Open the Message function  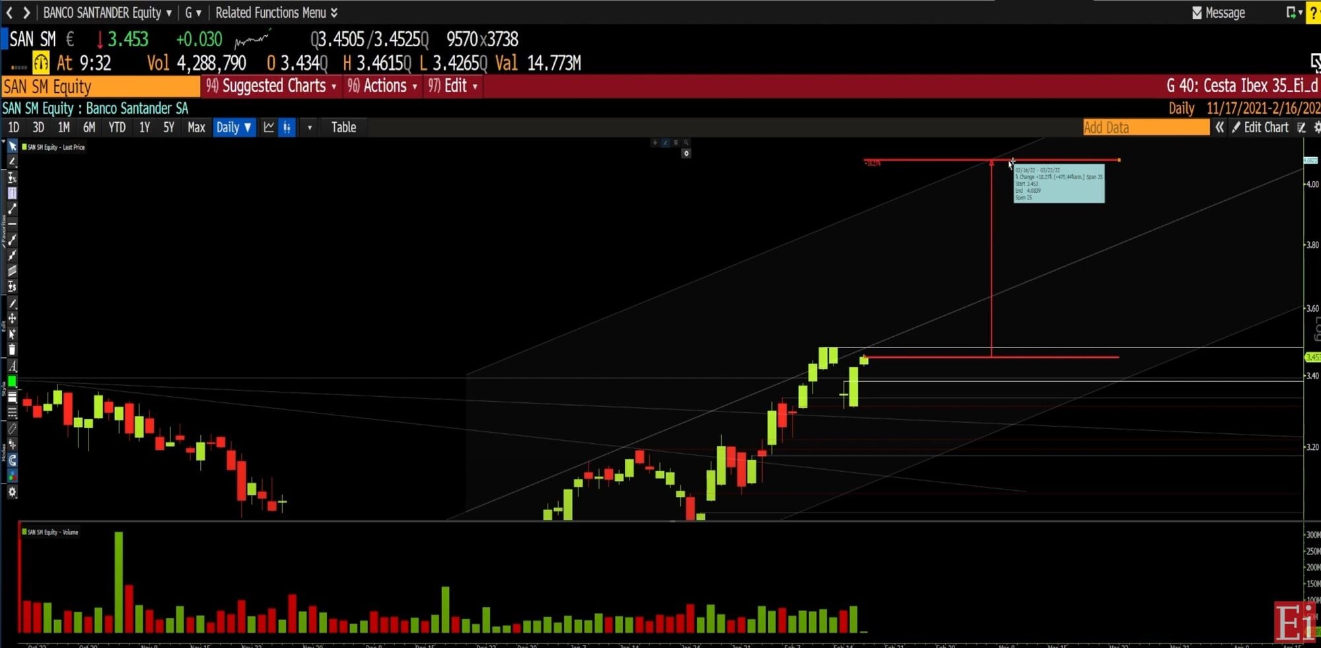pyautogui.click(x=1219, y=13)
